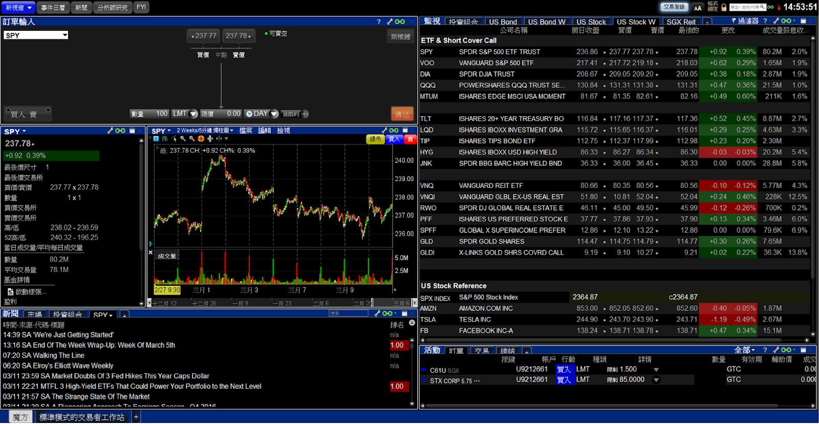
Task: Click the 期權鏈 option chain button
Action: click(400, 36)
